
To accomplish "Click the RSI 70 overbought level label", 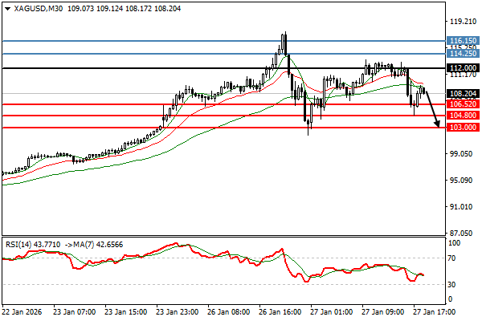I will pos(454,258).
